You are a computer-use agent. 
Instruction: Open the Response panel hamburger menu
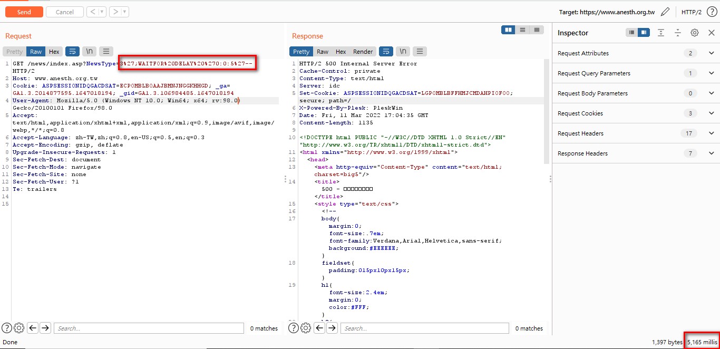(420, 52)
